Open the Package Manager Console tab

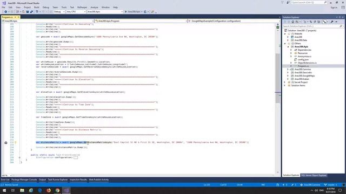coord(24,179)
